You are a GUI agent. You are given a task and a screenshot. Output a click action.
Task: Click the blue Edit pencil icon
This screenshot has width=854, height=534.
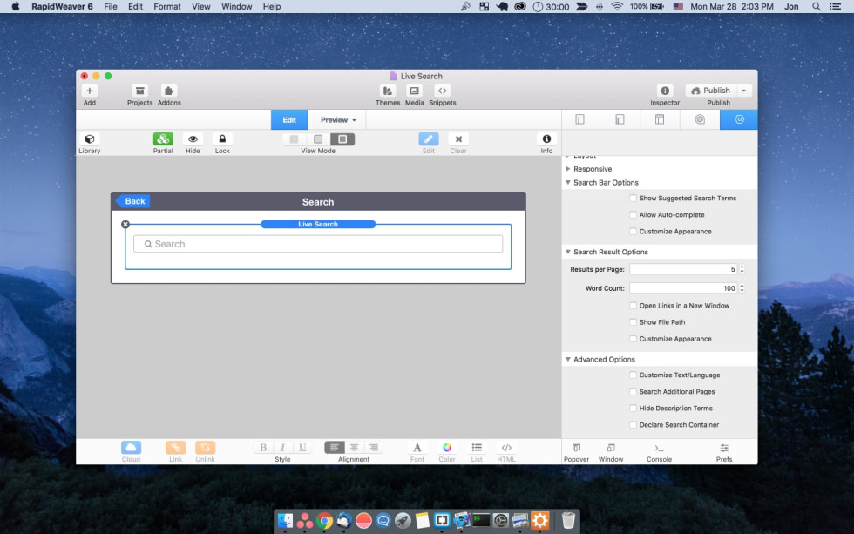click(x=429, y=139)
